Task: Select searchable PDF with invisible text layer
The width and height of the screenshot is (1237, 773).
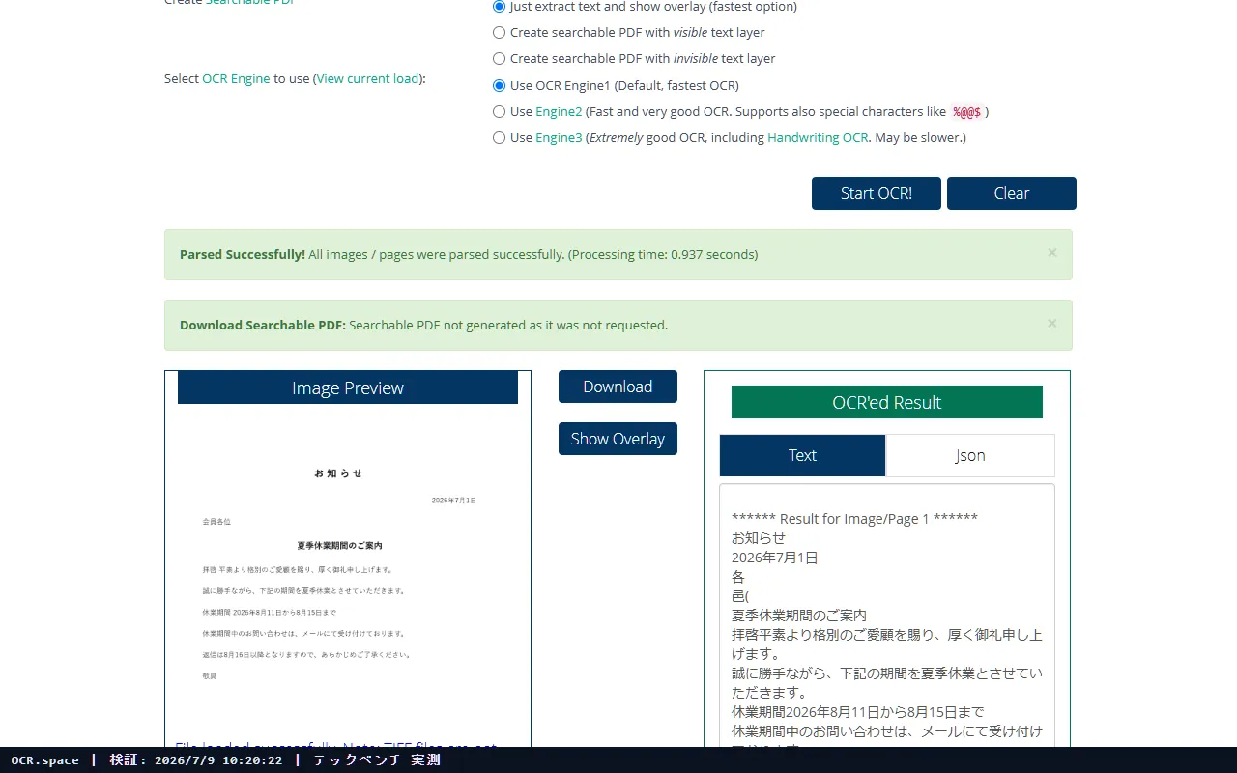Action: pos(499,59)
